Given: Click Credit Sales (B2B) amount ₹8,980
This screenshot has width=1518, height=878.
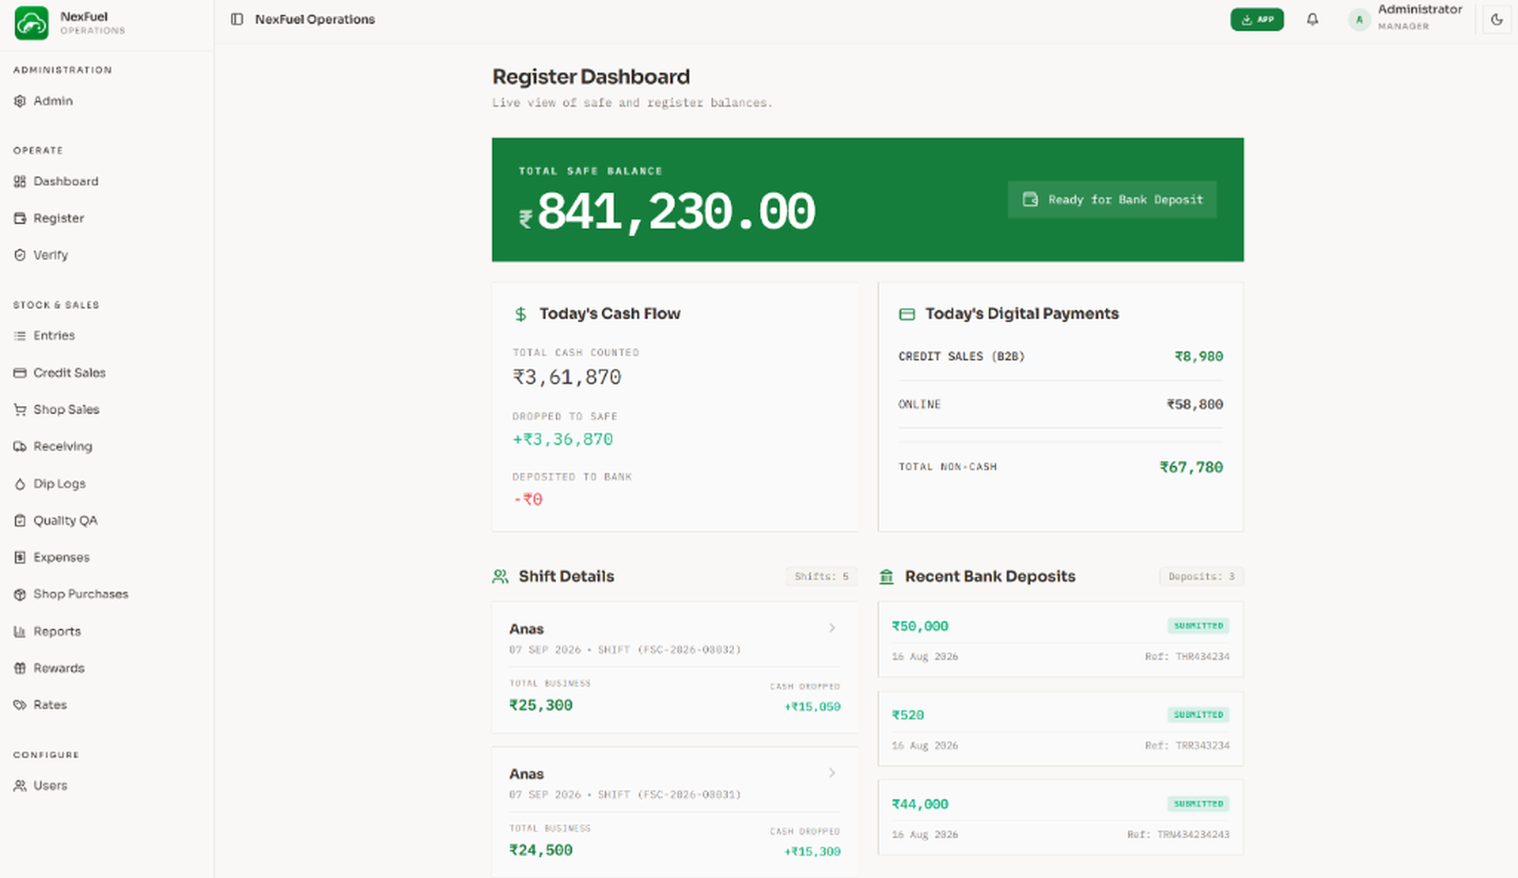Looking at the screenshot, I should 1199,357.
